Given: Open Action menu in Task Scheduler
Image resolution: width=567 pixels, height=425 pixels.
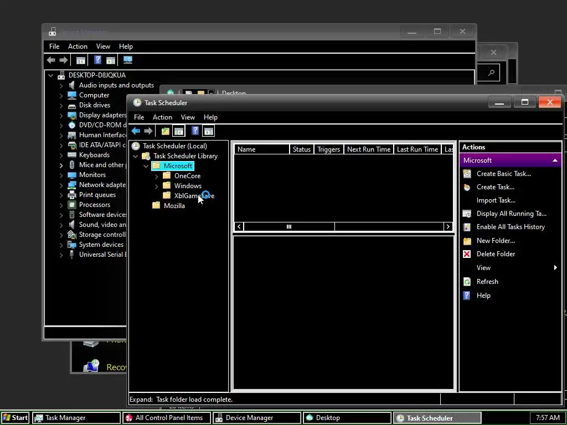Looking at the screenshot, I should click(162, 117).
